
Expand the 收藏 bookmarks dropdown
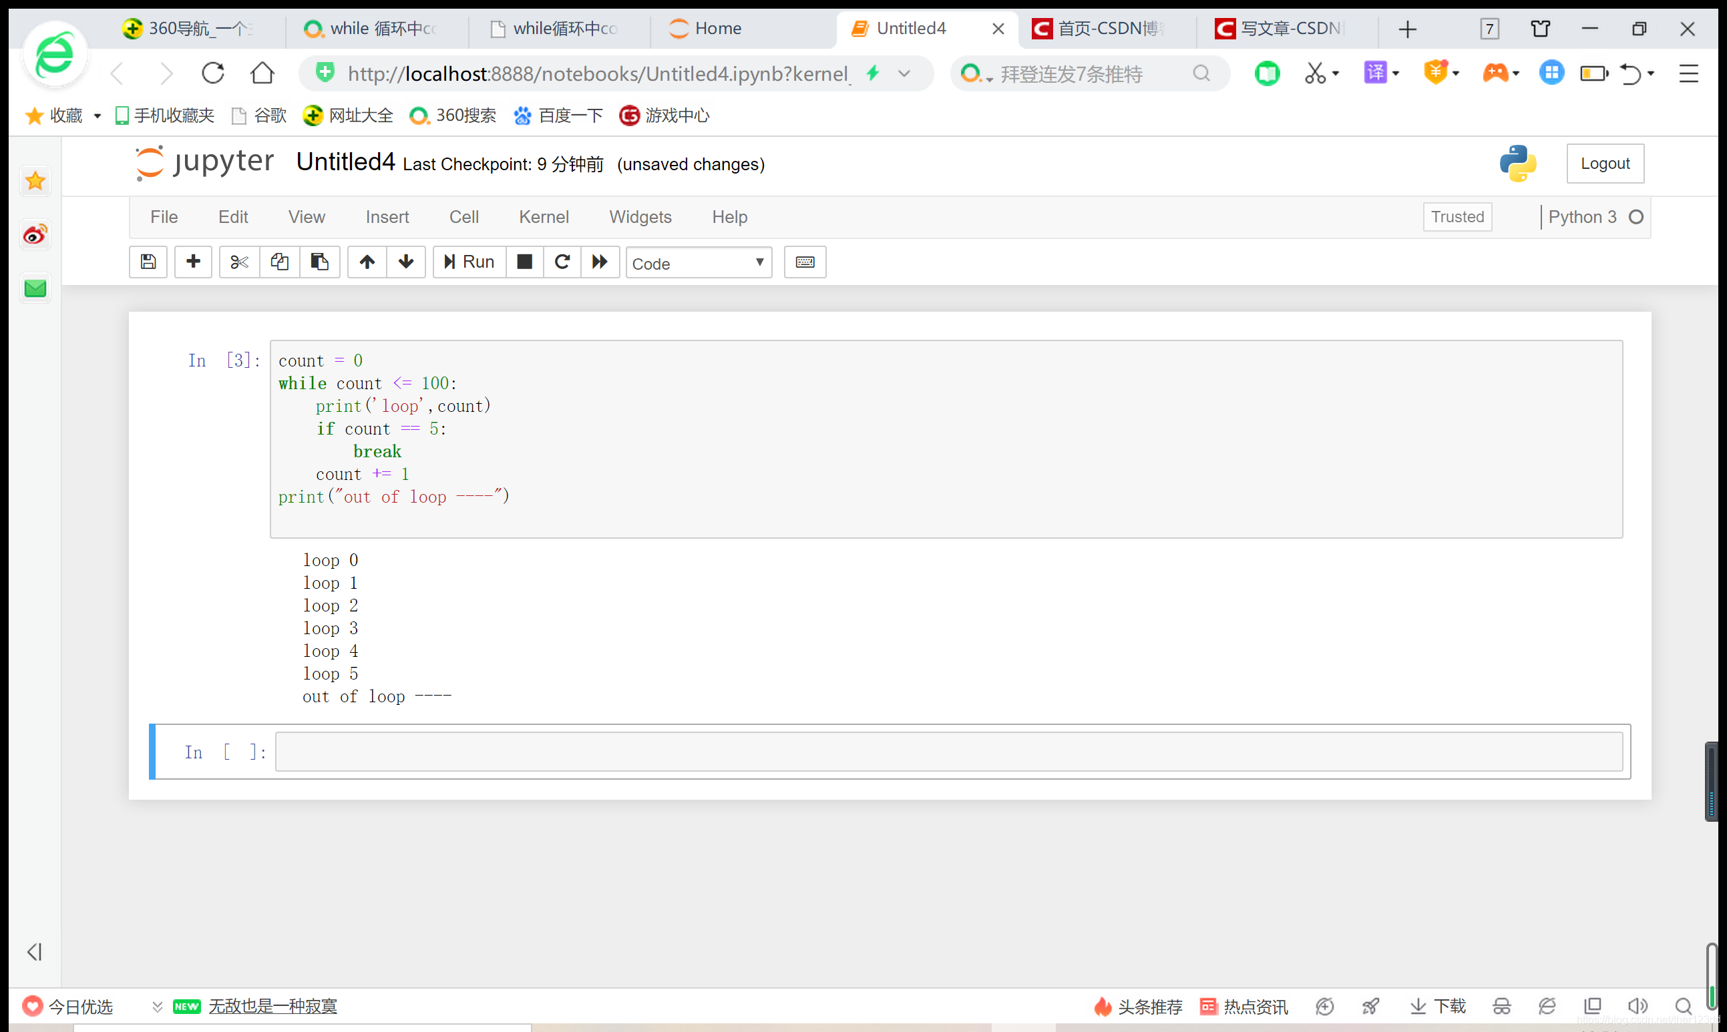pos(98,115)
